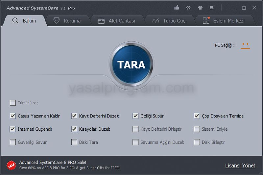
Task: Click the Lisansı Yönet link
Action: (240, 165)
